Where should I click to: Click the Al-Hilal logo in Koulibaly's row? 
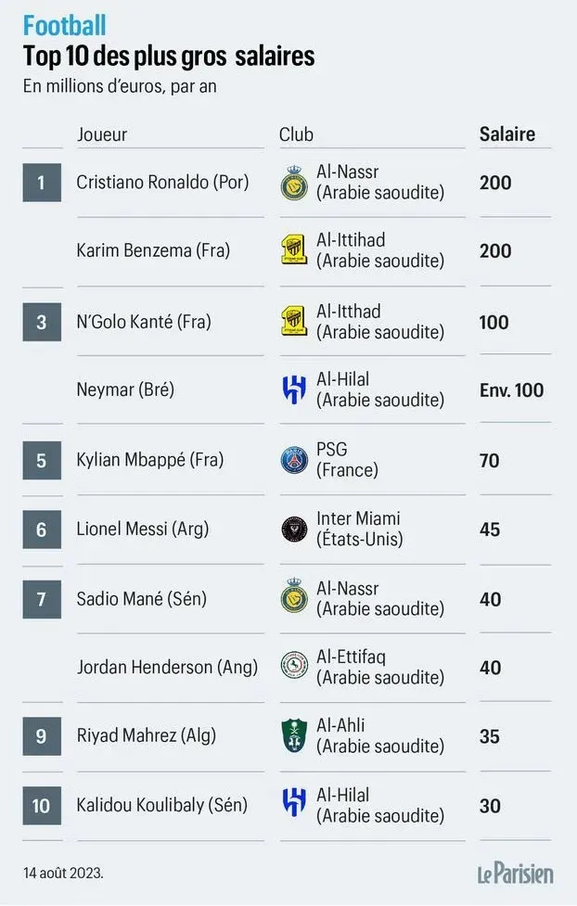(294, 805)
